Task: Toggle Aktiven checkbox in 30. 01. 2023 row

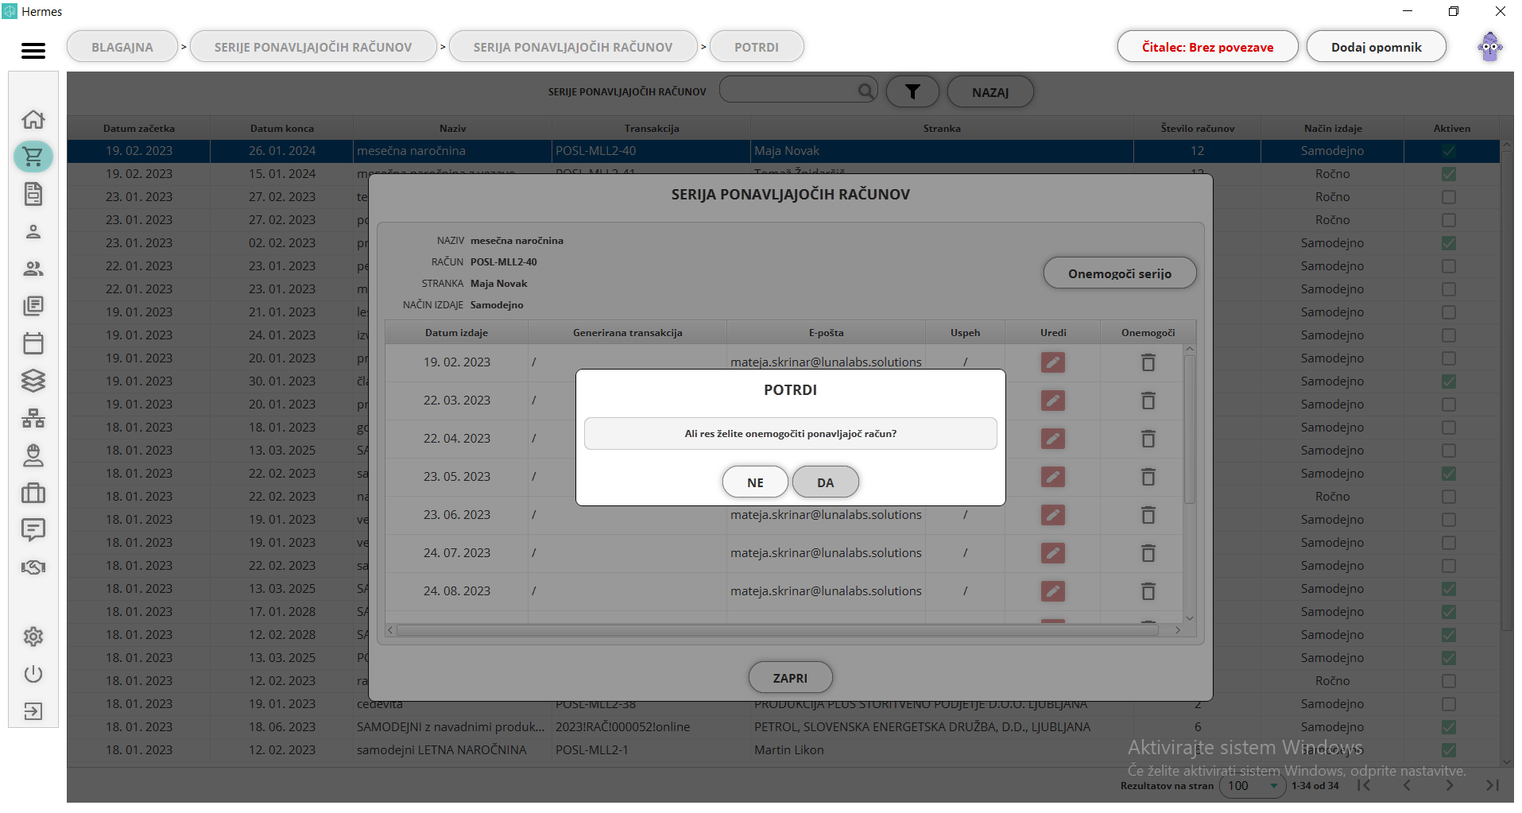Action: click(1449, 381)
